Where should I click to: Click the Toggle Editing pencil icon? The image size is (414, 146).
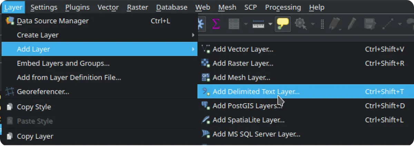pos(352,24)
